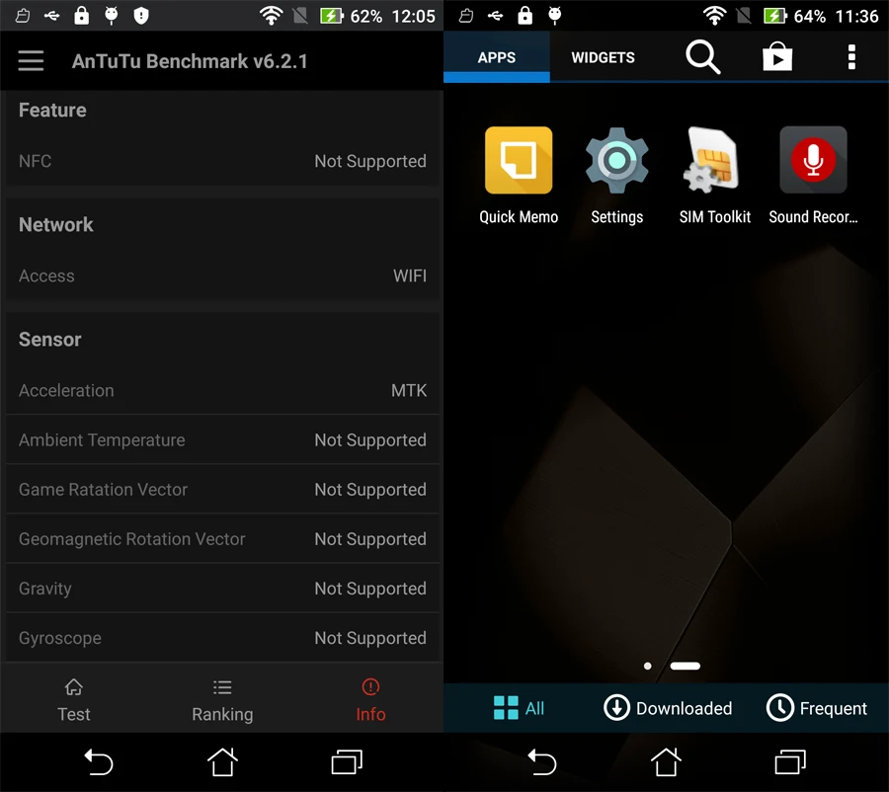This screenshot has width=889, height=792.
Task: Go back in the AnTuTu screen
Action: click(x=99, y=762)
